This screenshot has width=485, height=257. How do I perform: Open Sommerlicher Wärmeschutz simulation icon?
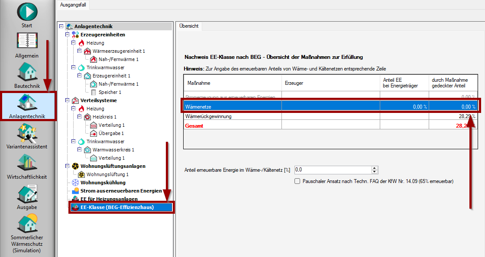27,224
